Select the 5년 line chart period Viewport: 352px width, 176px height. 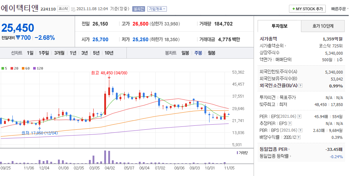96,53
